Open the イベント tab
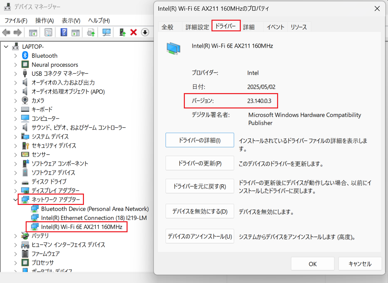Screen dimensions: 388x283 point(275,27)
